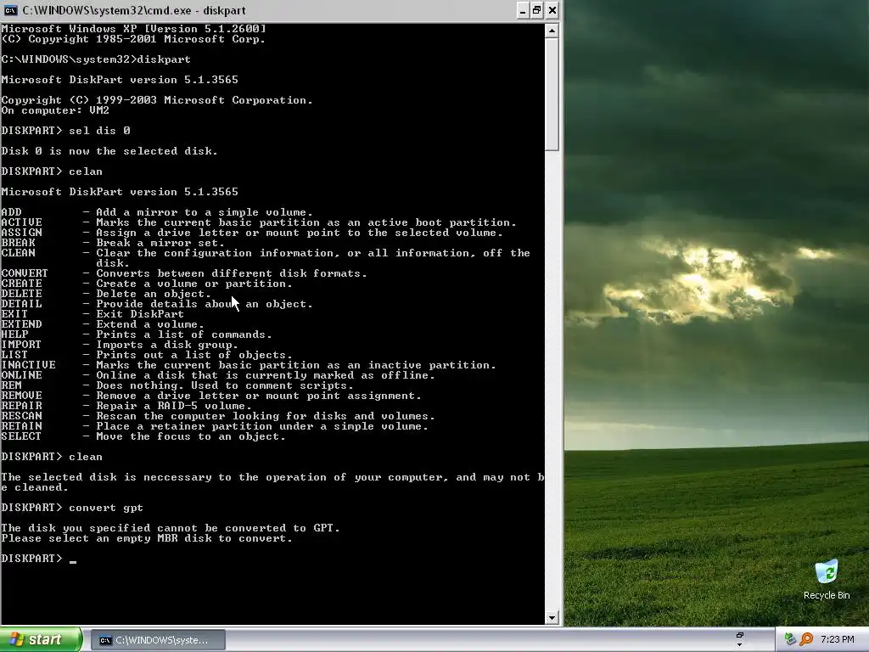The height and width of the screenshot is (652, 869).
Task: Click the cascading windows icon on the taskbar
Action: [739, 635]
